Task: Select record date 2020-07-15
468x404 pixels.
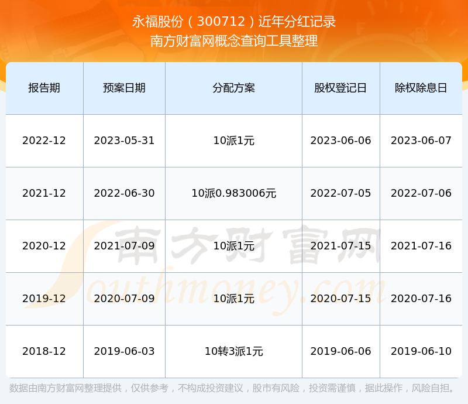Action: 340,299
